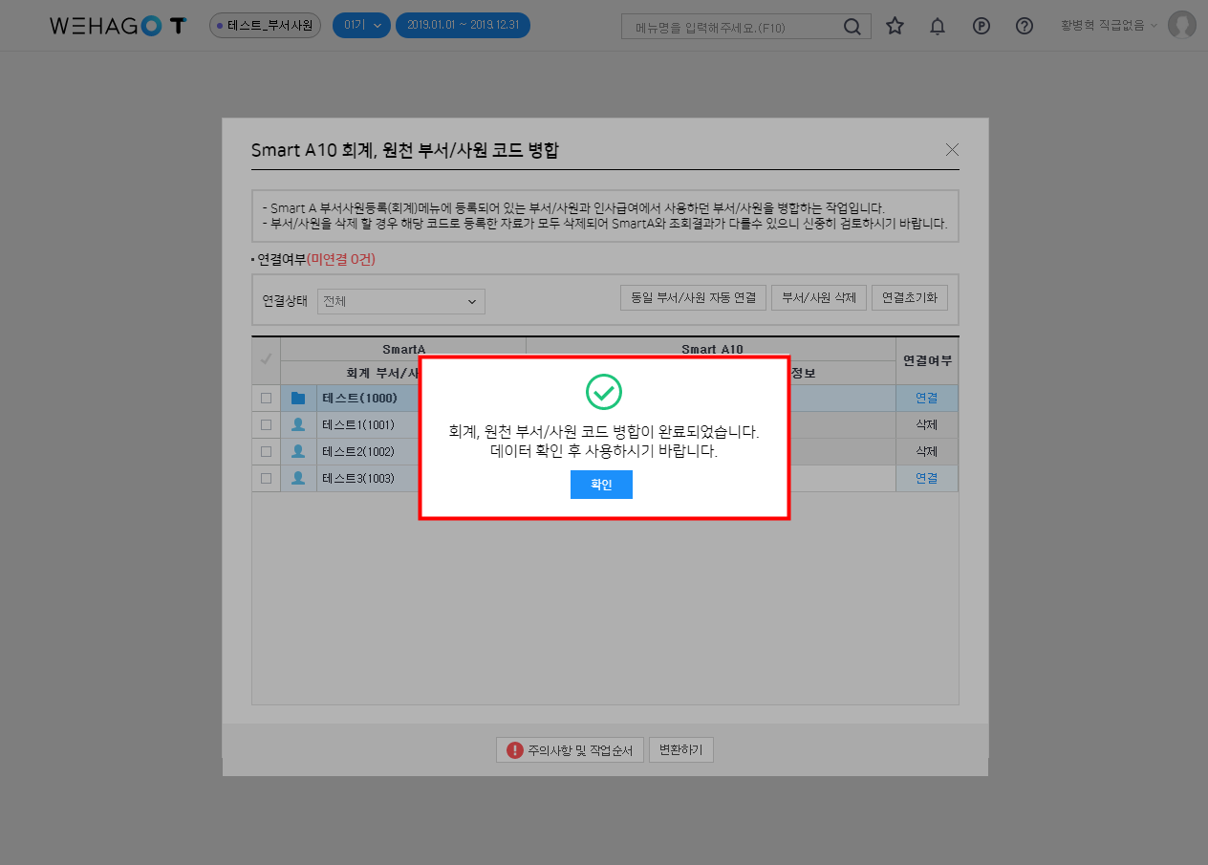Image resolution: width=1208 pixels, height=865 pixels.
Task: Click the 테스트(1000) folder icon
Action: click(298, 399)
